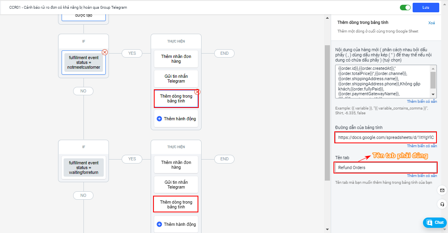Remove the notmeetcustomer condition via red X

tap(105, 52)
